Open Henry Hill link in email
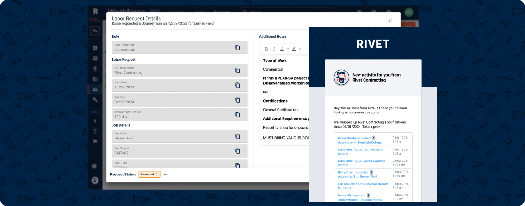Viewport: 525px width, 206px height. pos(345,195)
